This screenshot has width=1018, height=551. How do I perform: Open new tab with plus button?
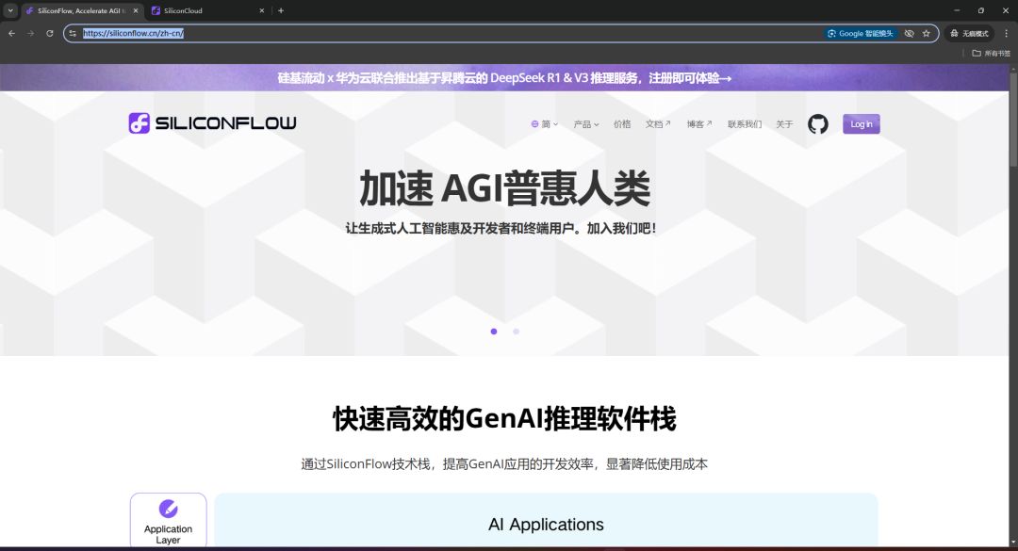[281, 10]
